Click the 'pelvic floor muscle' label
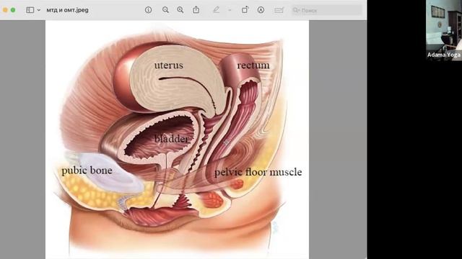 (x=258, y=172)
